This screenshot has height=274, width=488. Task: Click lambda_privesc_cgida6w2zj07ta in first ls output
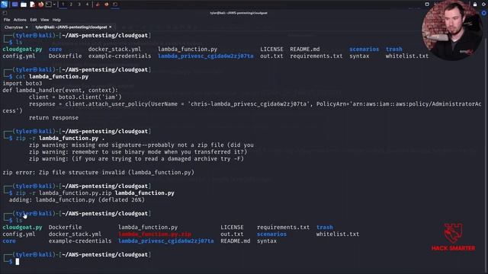(206, 56)
